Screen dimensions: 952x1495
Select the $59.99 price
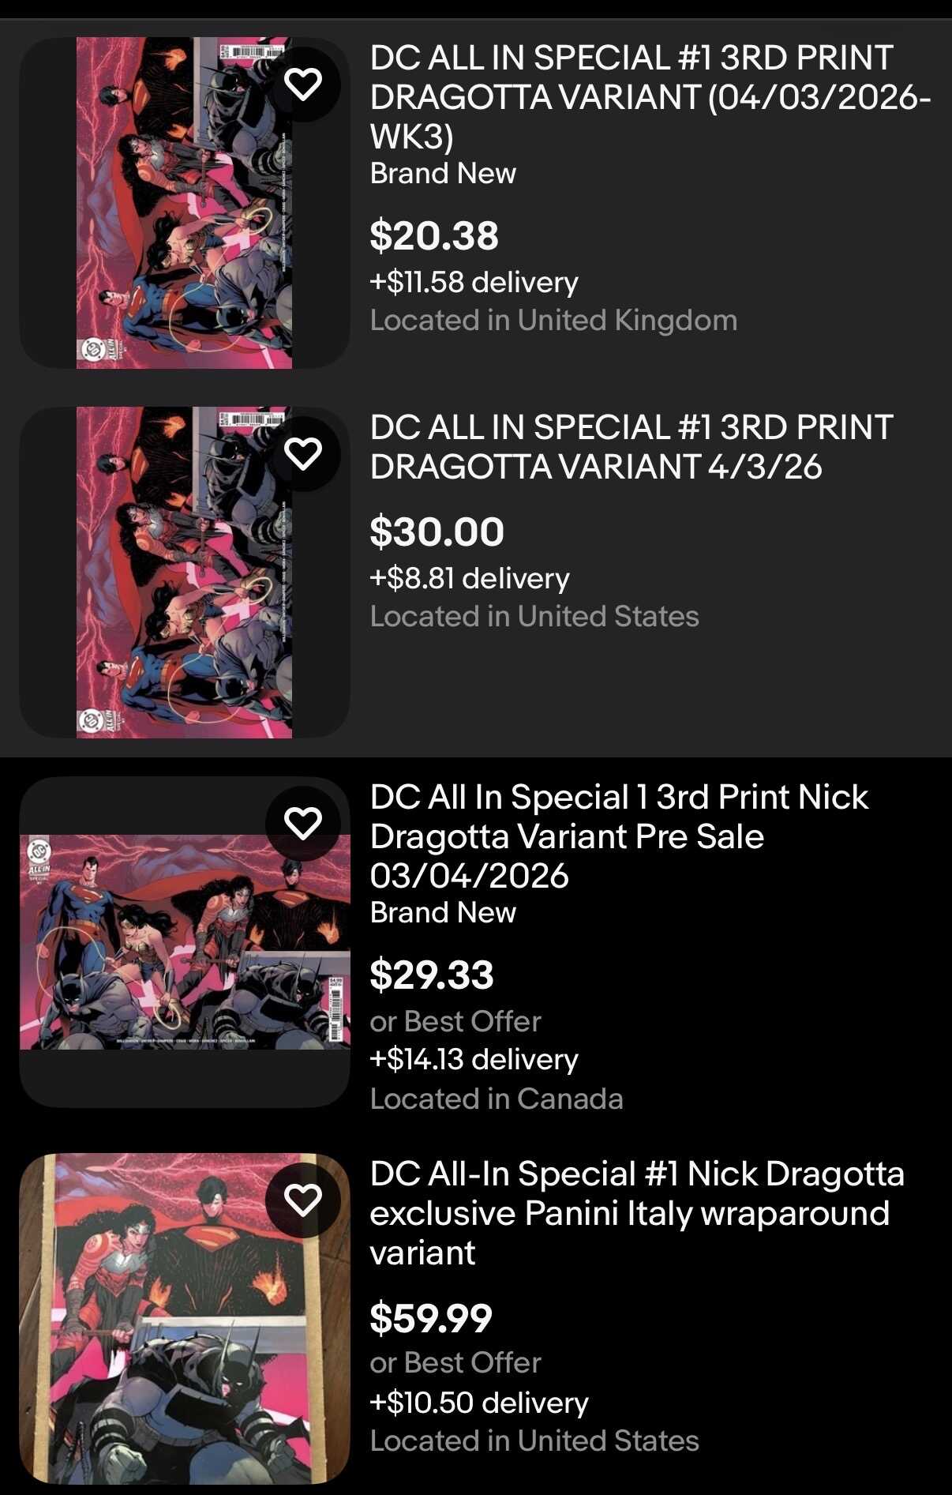coord(431,1318)
